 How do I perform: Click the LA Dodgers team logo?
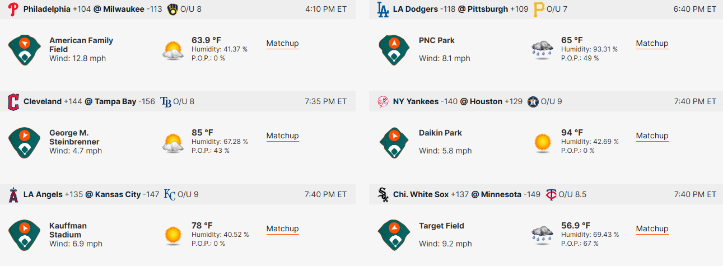point(383,9)
